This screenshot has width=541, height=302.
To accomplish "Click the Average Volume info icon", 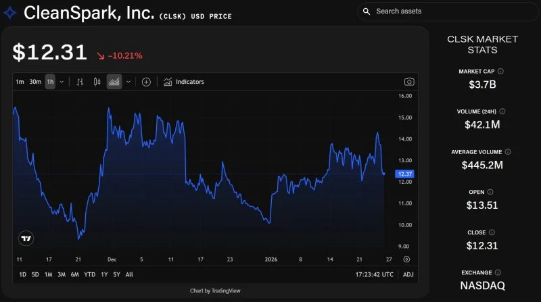I will [x=508, y=152].
